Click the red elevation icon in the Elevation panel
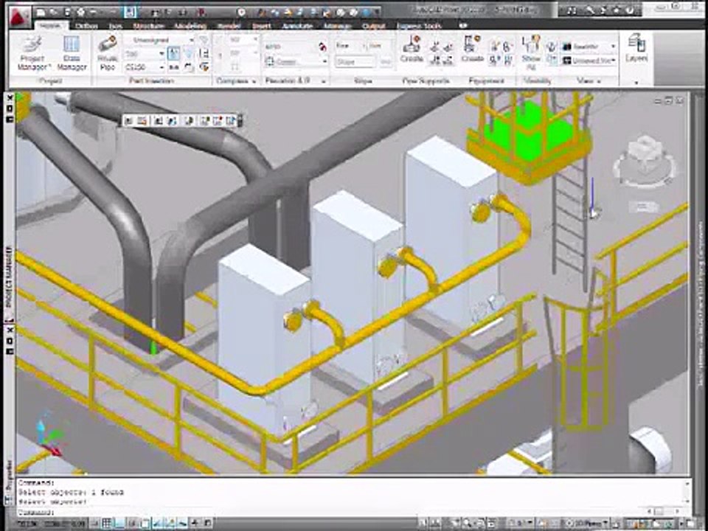 (x=322, y=46)
